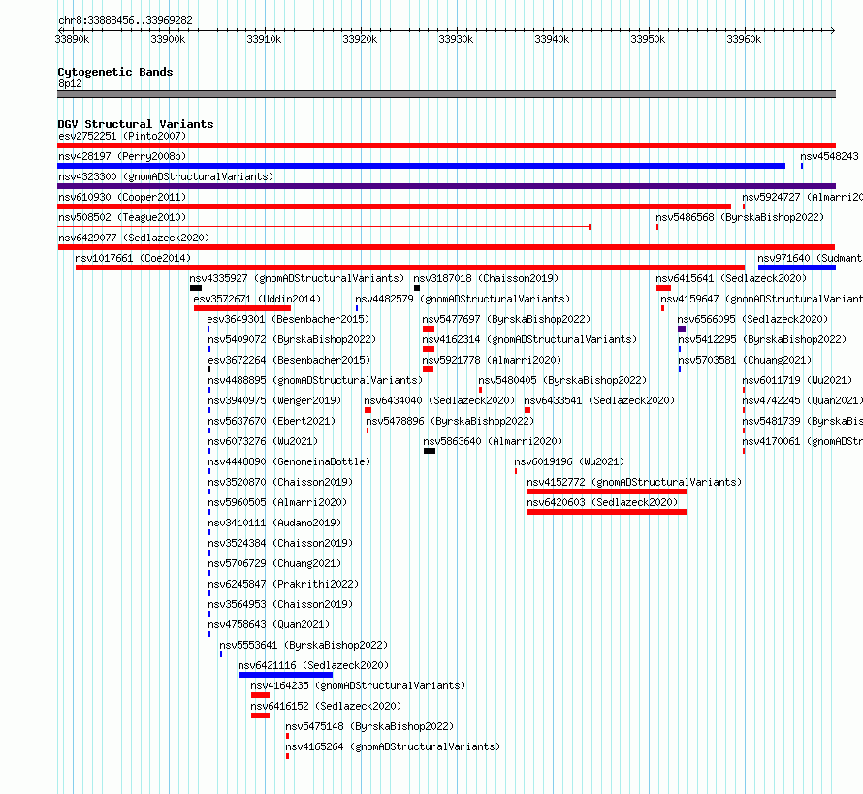The width and height of the screenshot is (863, 794).
Task: Click nsv3187018 (Chaisson2019) label
Action: tap(486, 278)
